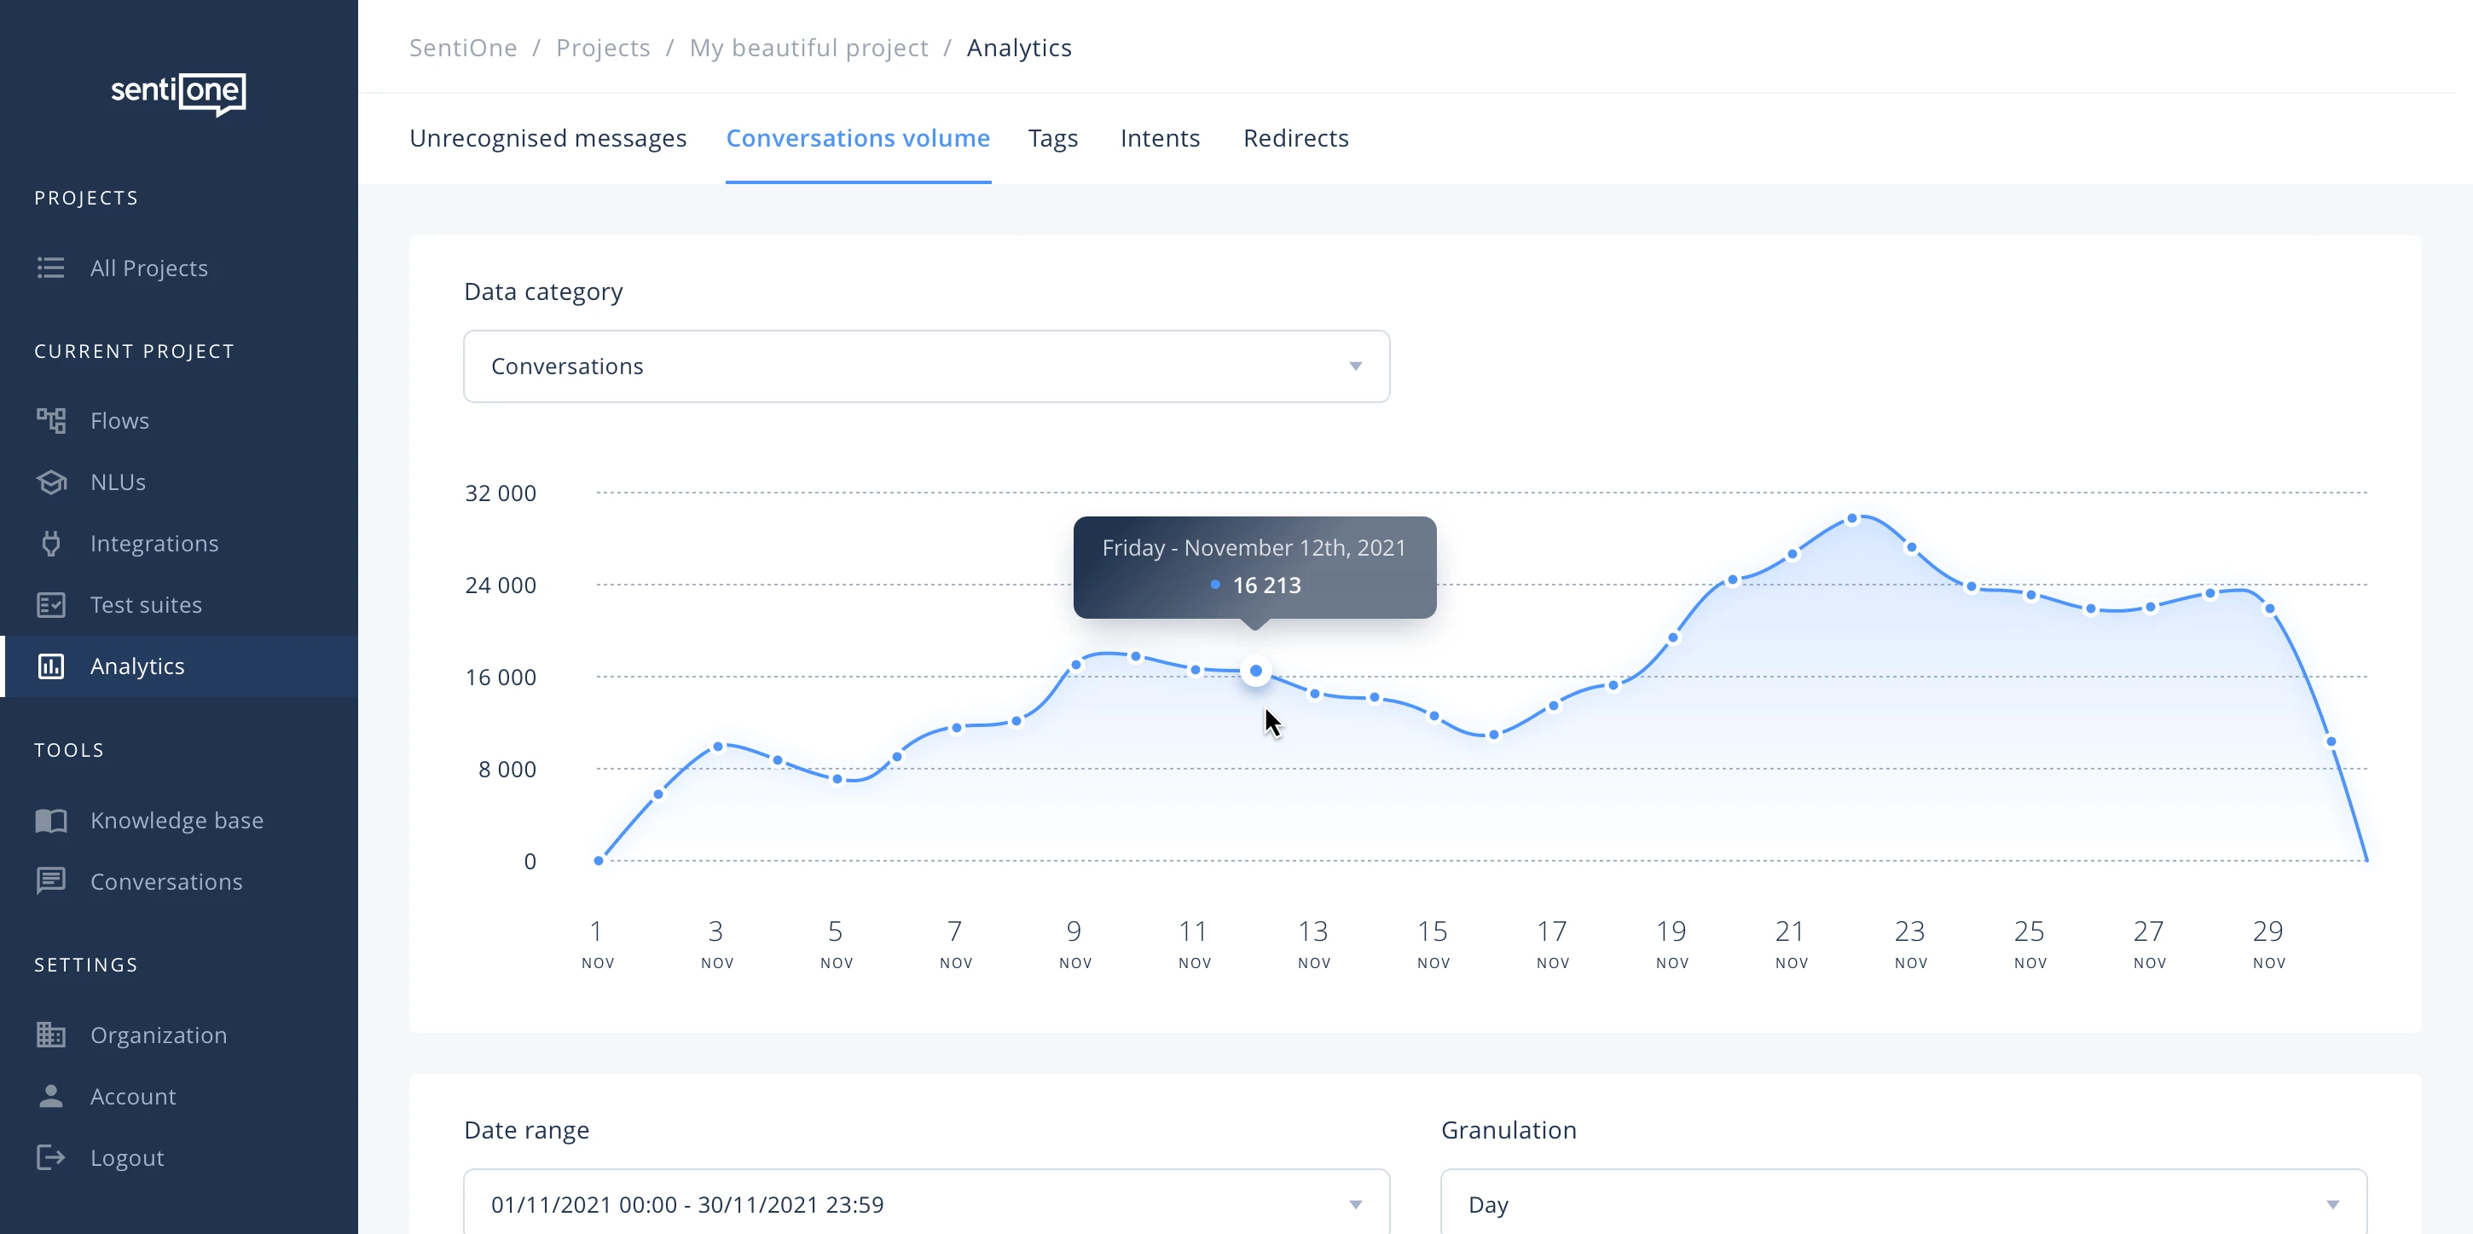This screenshot has height=1234, width=2473.
Task: Go to Projects in the breadcrumb
Action: point(603,48)
